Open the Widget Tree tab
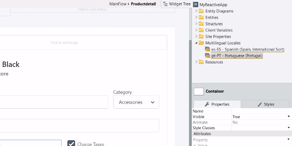Viewport: 292px width, 146px height. [x=177, y=4]
